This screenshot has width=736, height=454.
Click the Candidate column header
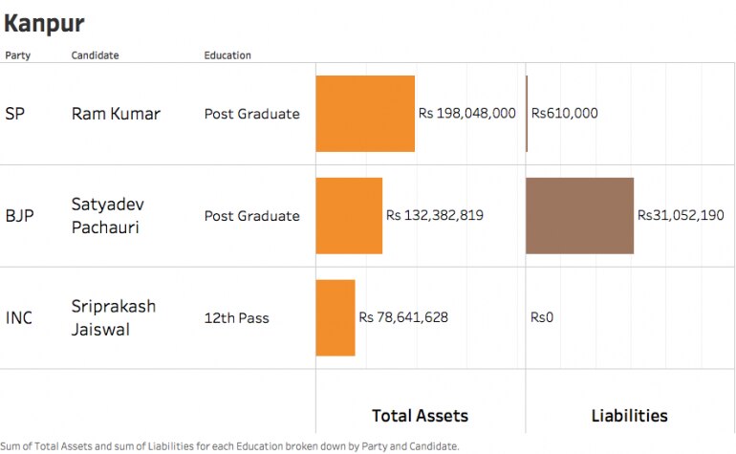[95, 55]
